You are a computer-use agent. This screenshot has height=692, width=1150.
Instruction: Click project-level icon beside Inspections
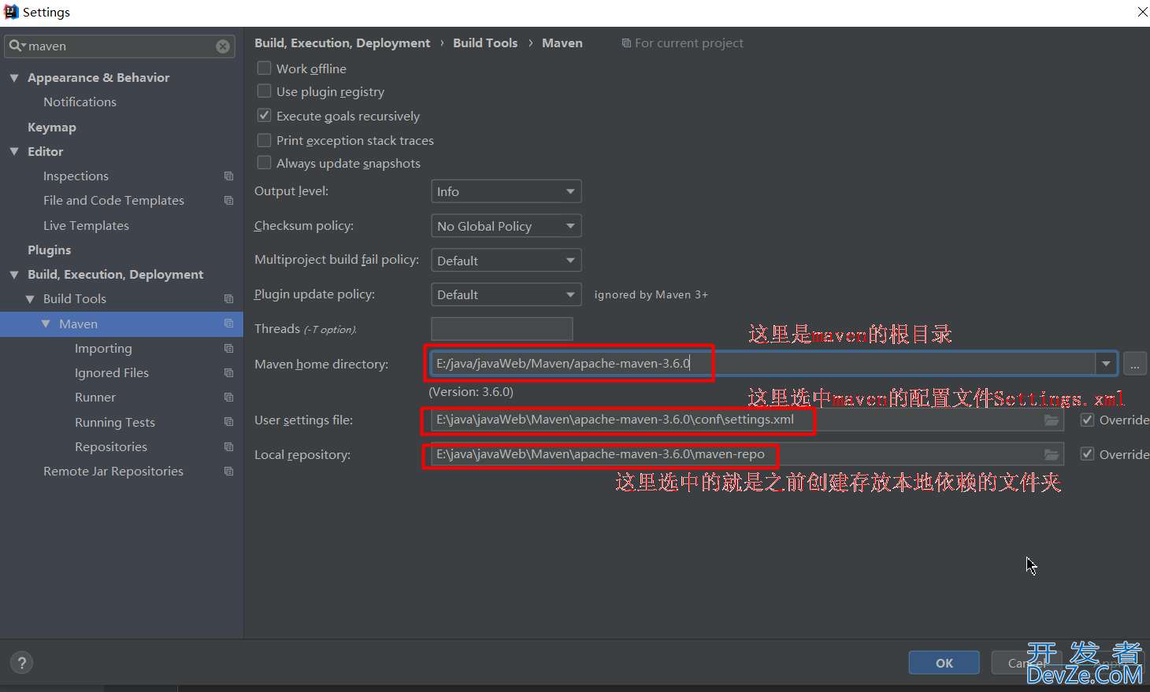click(x=228, y=176)
